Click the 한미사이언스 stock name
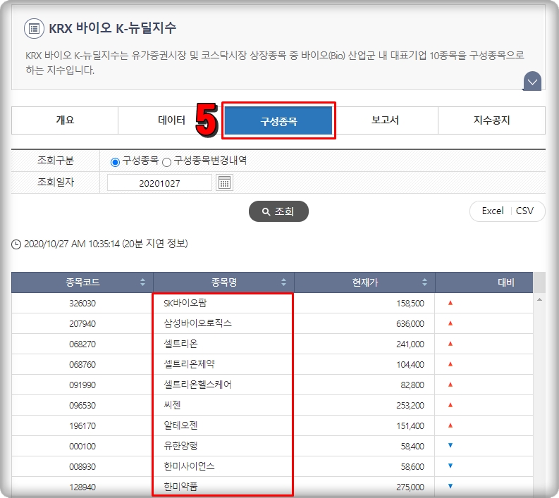Image resolution: width=559 pixels, height=498 pixels. [x=189, y=466]
